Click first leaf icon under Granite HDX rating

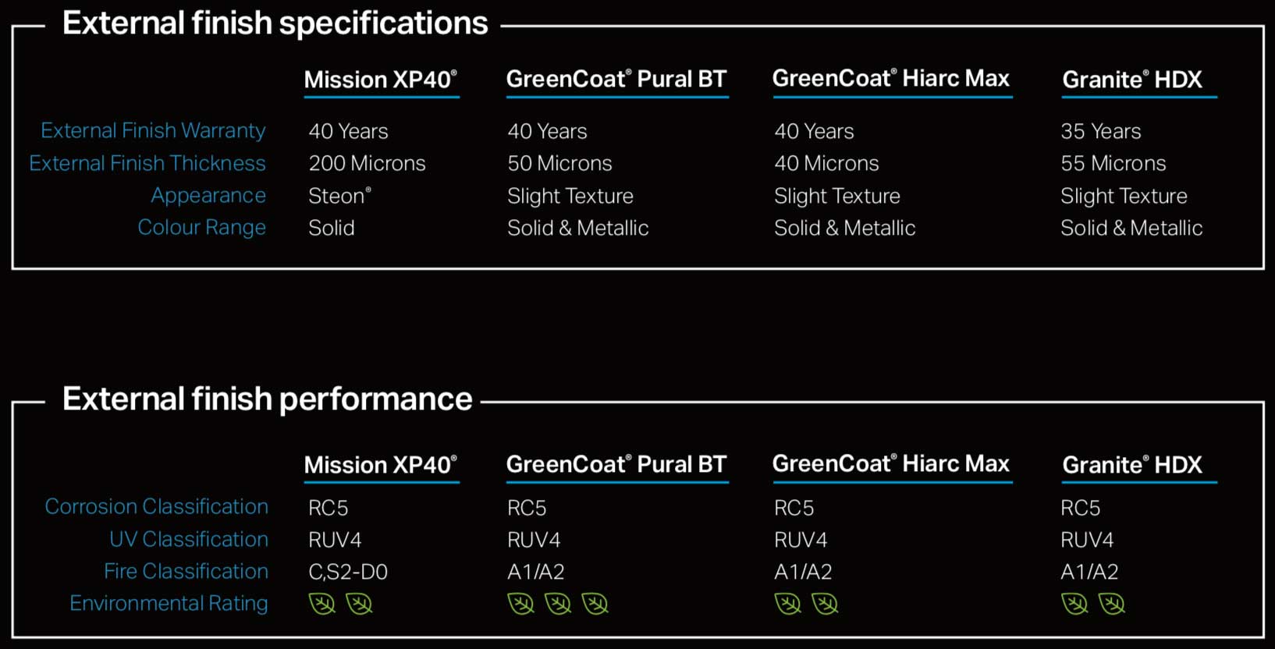point(1074,604)
